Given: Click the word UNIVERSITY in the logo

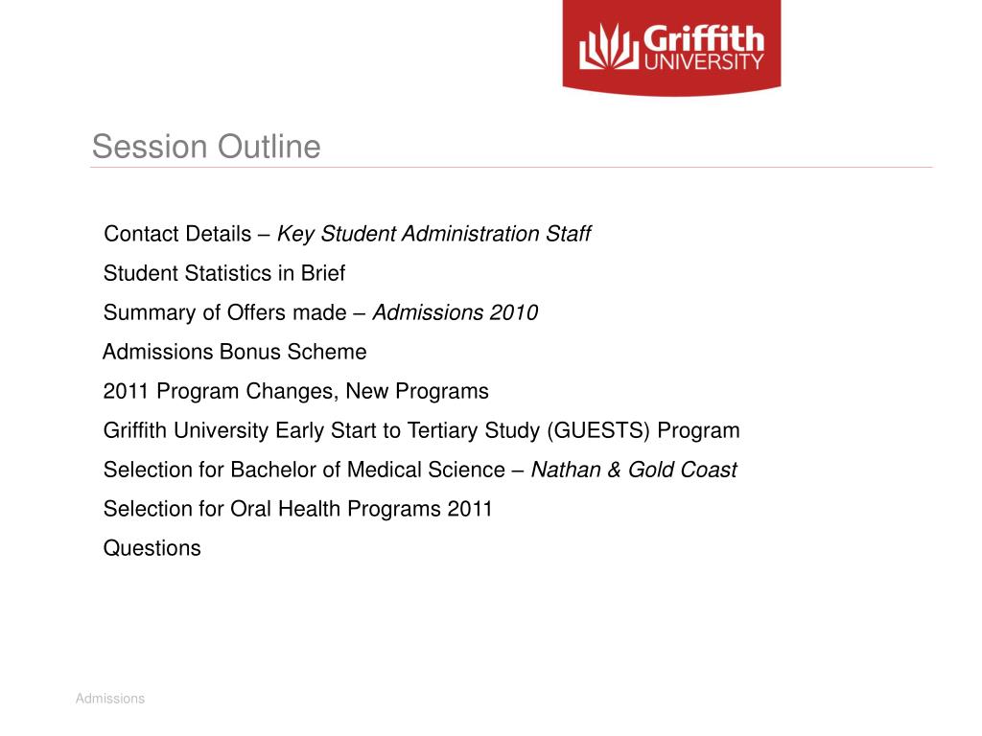Looking at the screenshot, I should (704, 60).
